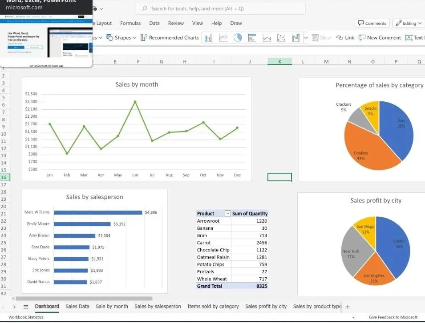Select the Grand Total 8325 cell

(250, 286)
